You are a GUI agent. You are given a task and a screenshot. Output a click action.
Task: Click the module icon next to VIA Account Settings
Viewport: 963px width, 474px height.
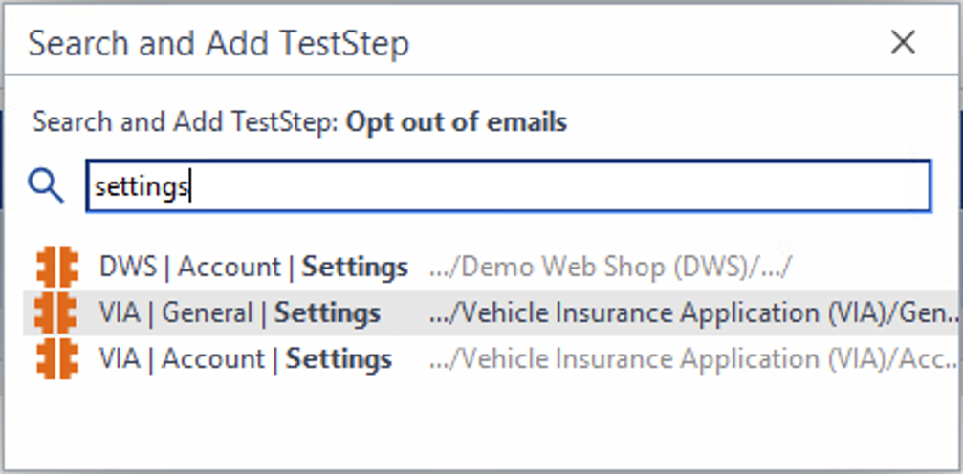[56, 358]
